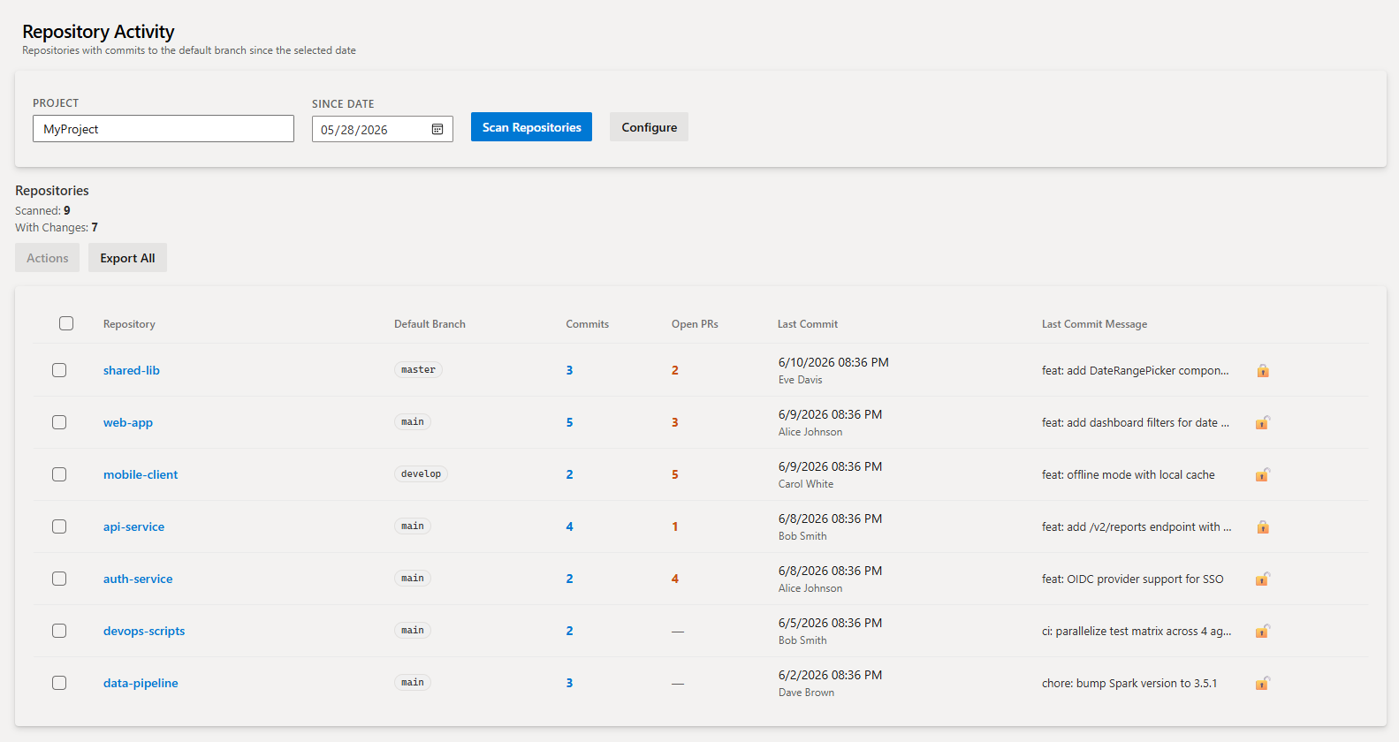The height and width of the screenshot is (742, 1399).
Task: Open the mobile-client repository link
Action: tap(141, 474)
